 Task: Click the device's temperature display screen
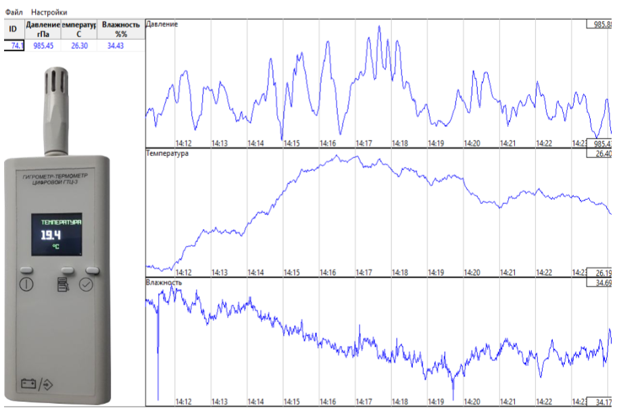[59, 235]
